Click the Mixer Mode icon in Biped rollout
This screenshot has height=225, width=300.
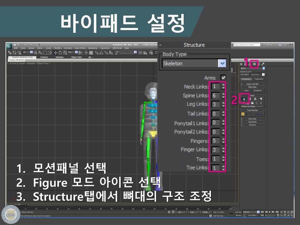261,99
